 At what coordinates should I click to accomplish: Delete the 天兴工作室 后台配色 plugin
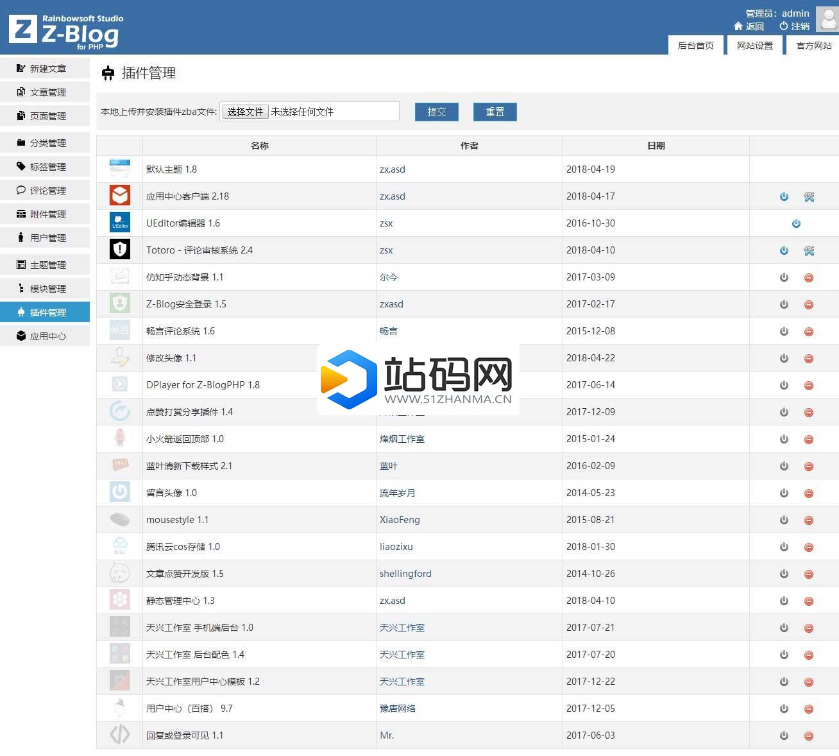809,655
